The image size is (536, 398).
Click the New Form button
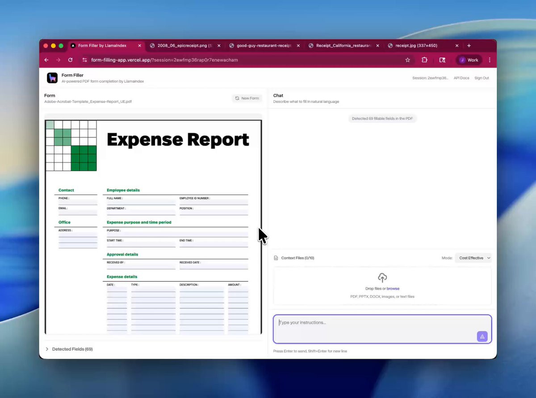click(247, 98)
